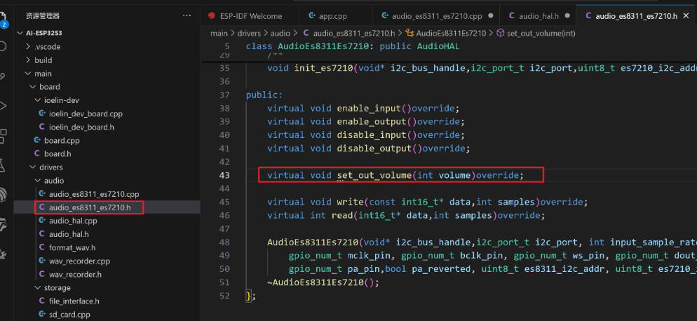Viewport: 697px width, 321px height.
Task: Click the AudioEs8311Es7210 class breadcrumb
Action: (x=451, y=33)
